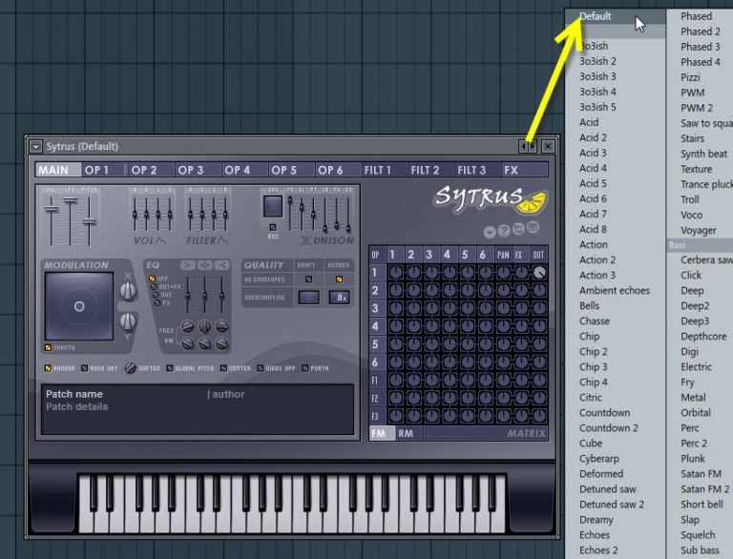Click the keyboard show/hide icon below the logo
Image resolution: width=733 pixels, height=559 pixels.
(x=533, y=228)
